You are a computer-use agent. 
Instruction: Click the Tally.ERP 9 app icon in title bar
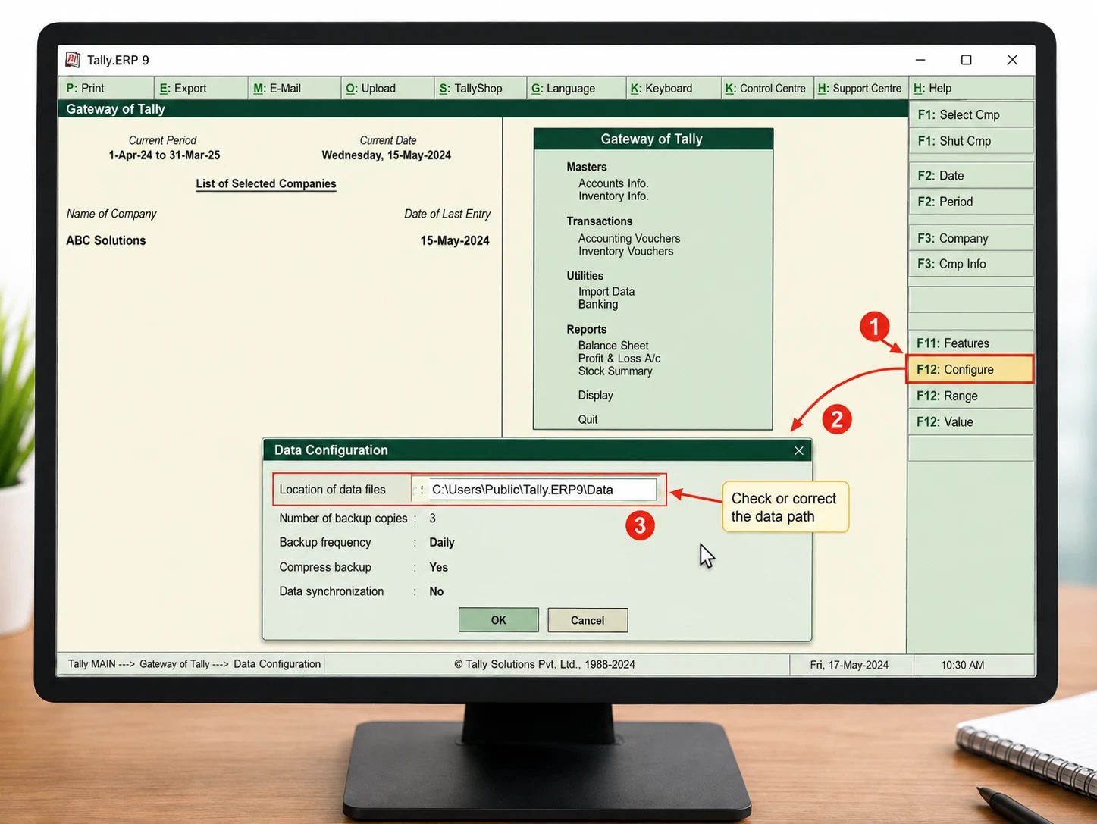(73, 60)
